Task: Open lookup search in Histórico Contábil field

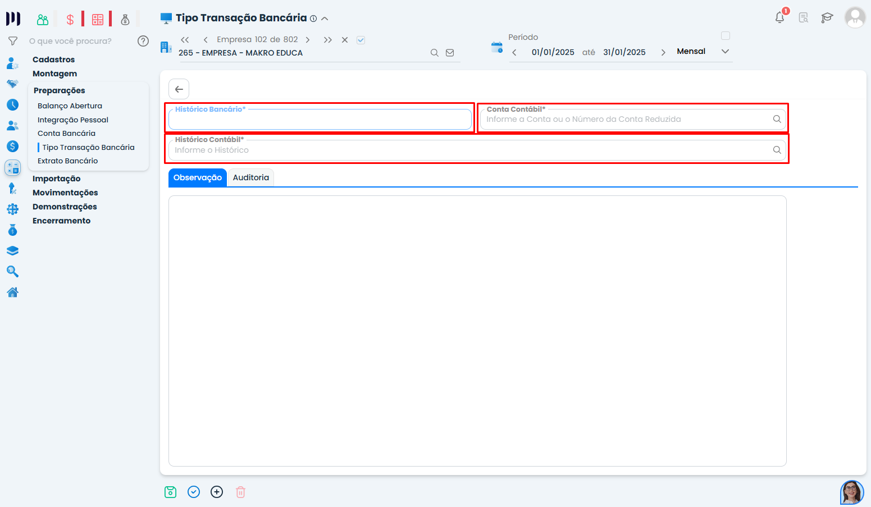Action: point(777,150)
